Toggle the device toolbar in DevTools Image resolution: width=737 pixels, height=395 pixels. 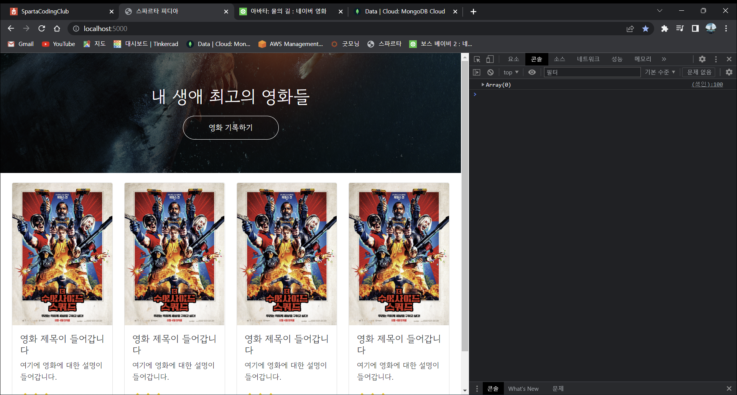pyautogui.click(x=490, y=59)
